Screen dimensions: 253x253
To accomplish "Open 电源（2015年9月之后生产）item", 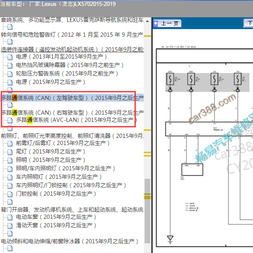I will [51, 82].
